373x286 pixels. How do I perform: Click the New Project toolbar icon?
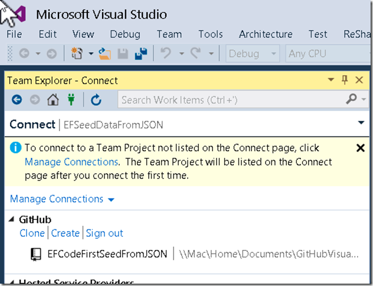pyautogui.click(x=77, y=53)
